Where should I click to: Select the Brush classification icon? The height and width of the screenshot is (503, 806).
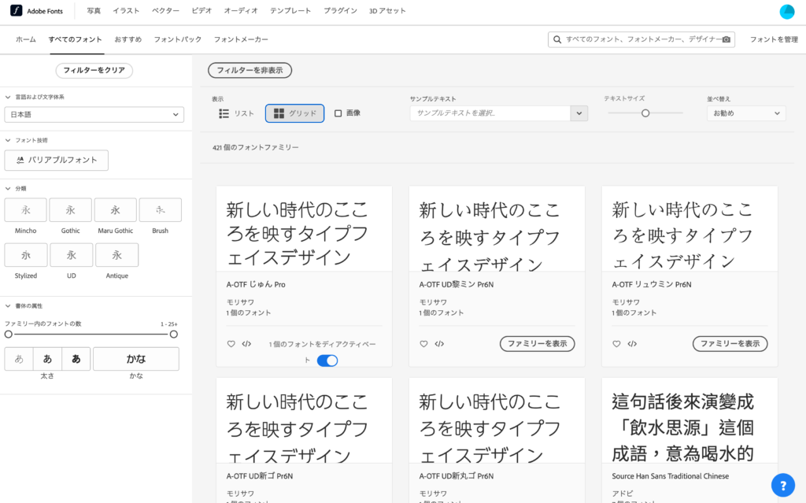pos(161,210)
